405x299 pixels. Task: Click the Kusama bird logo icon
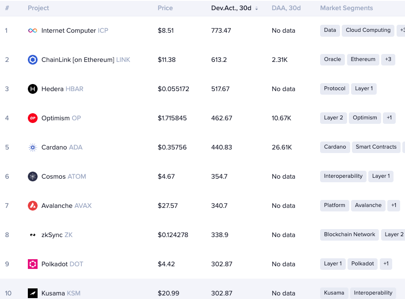point(33,293)
